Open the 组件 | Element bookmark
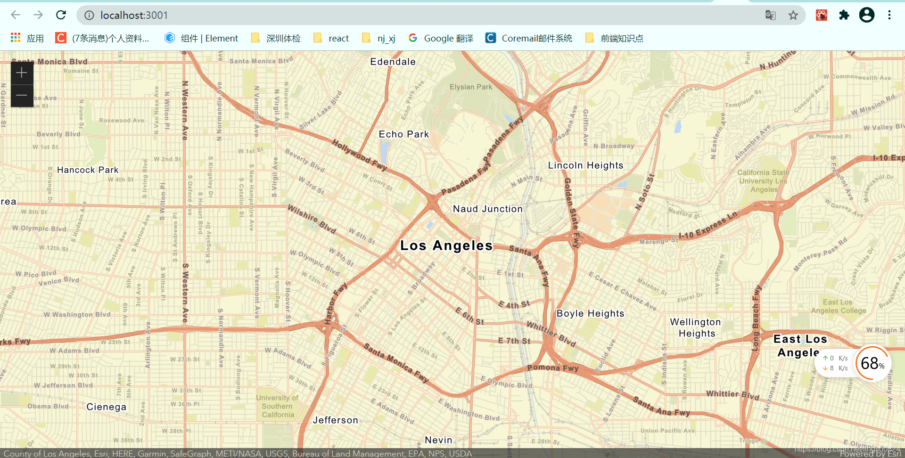The image size is (905, 458). (x=201, y=38)
